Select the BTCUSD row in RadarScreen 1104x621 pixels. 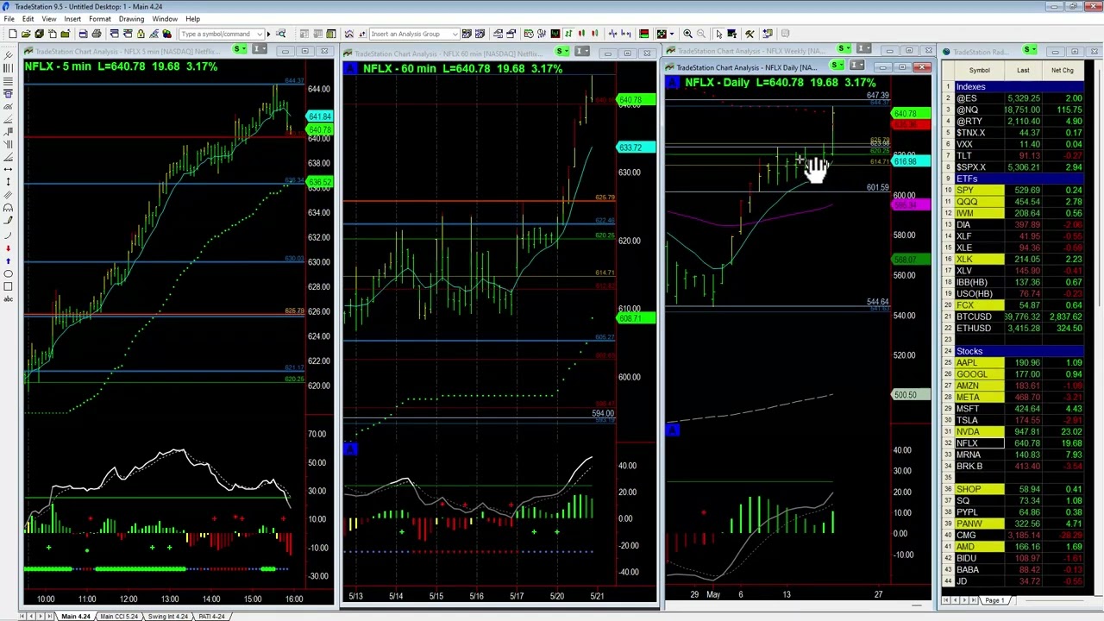pyautogui.click(x=1014, y=317)
